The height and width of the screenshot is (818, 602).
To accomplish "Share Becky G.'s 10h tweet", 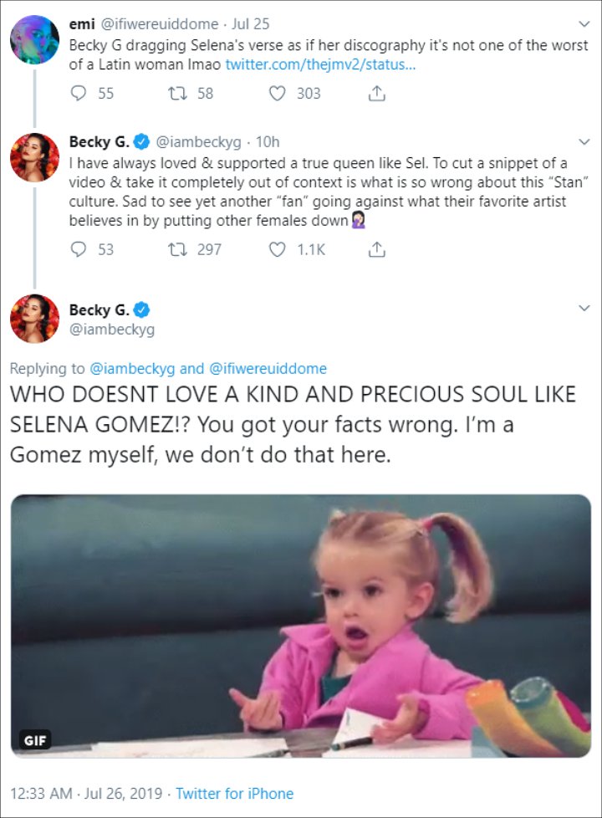I will click(376, 249).
